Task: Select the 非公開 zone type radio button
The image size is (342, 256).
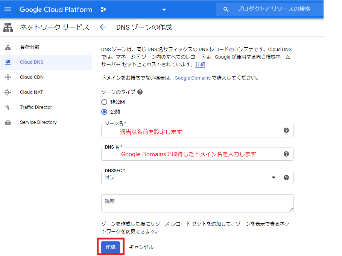Action: 104,102
